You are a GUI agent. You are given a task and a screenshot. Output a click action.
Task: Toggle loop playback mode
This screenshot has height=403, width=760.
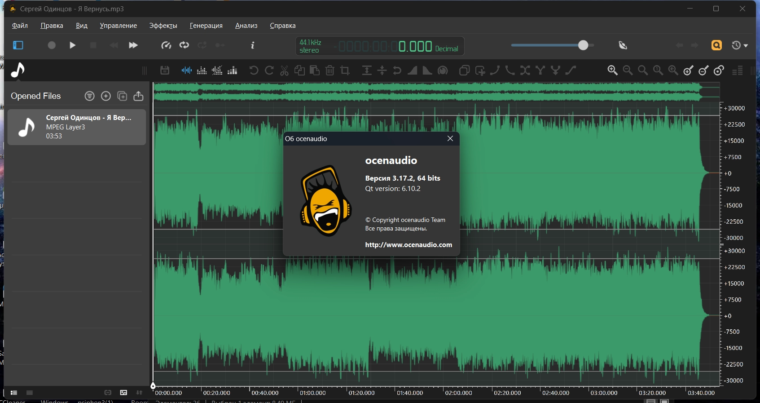(x=184, y=45)
